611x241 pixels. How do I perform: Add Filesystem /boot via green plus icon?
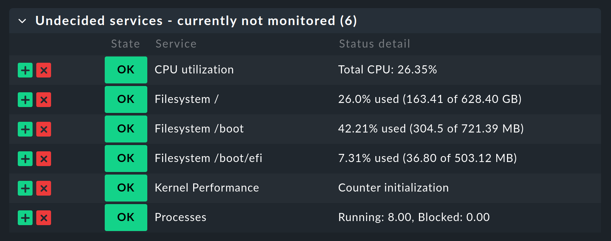(25, 129)
